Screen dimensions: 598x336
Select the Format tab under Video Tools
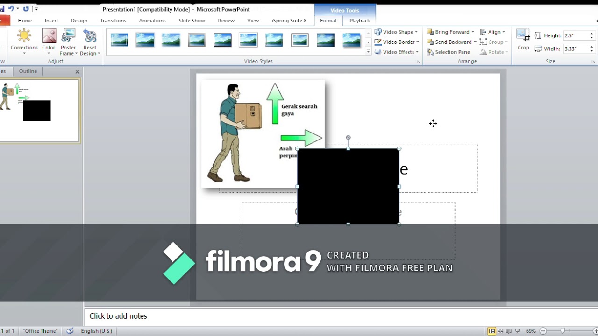(328, 21)
